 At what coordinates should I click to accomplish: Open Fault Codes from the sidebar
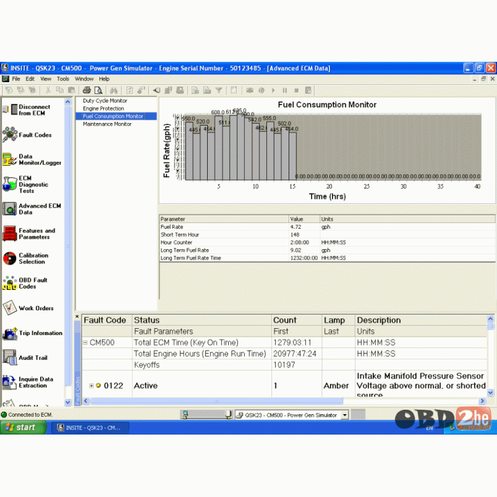coord(27,134)
